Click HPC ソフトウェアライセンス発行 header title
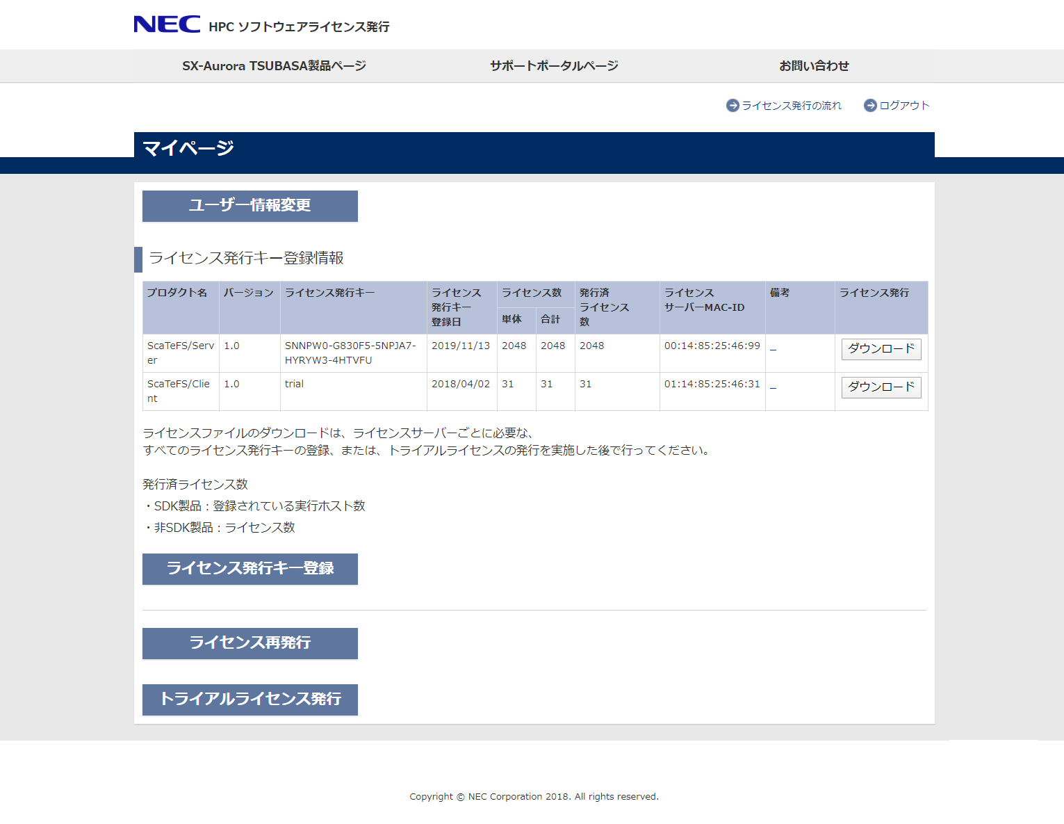 tap(299, 27)
